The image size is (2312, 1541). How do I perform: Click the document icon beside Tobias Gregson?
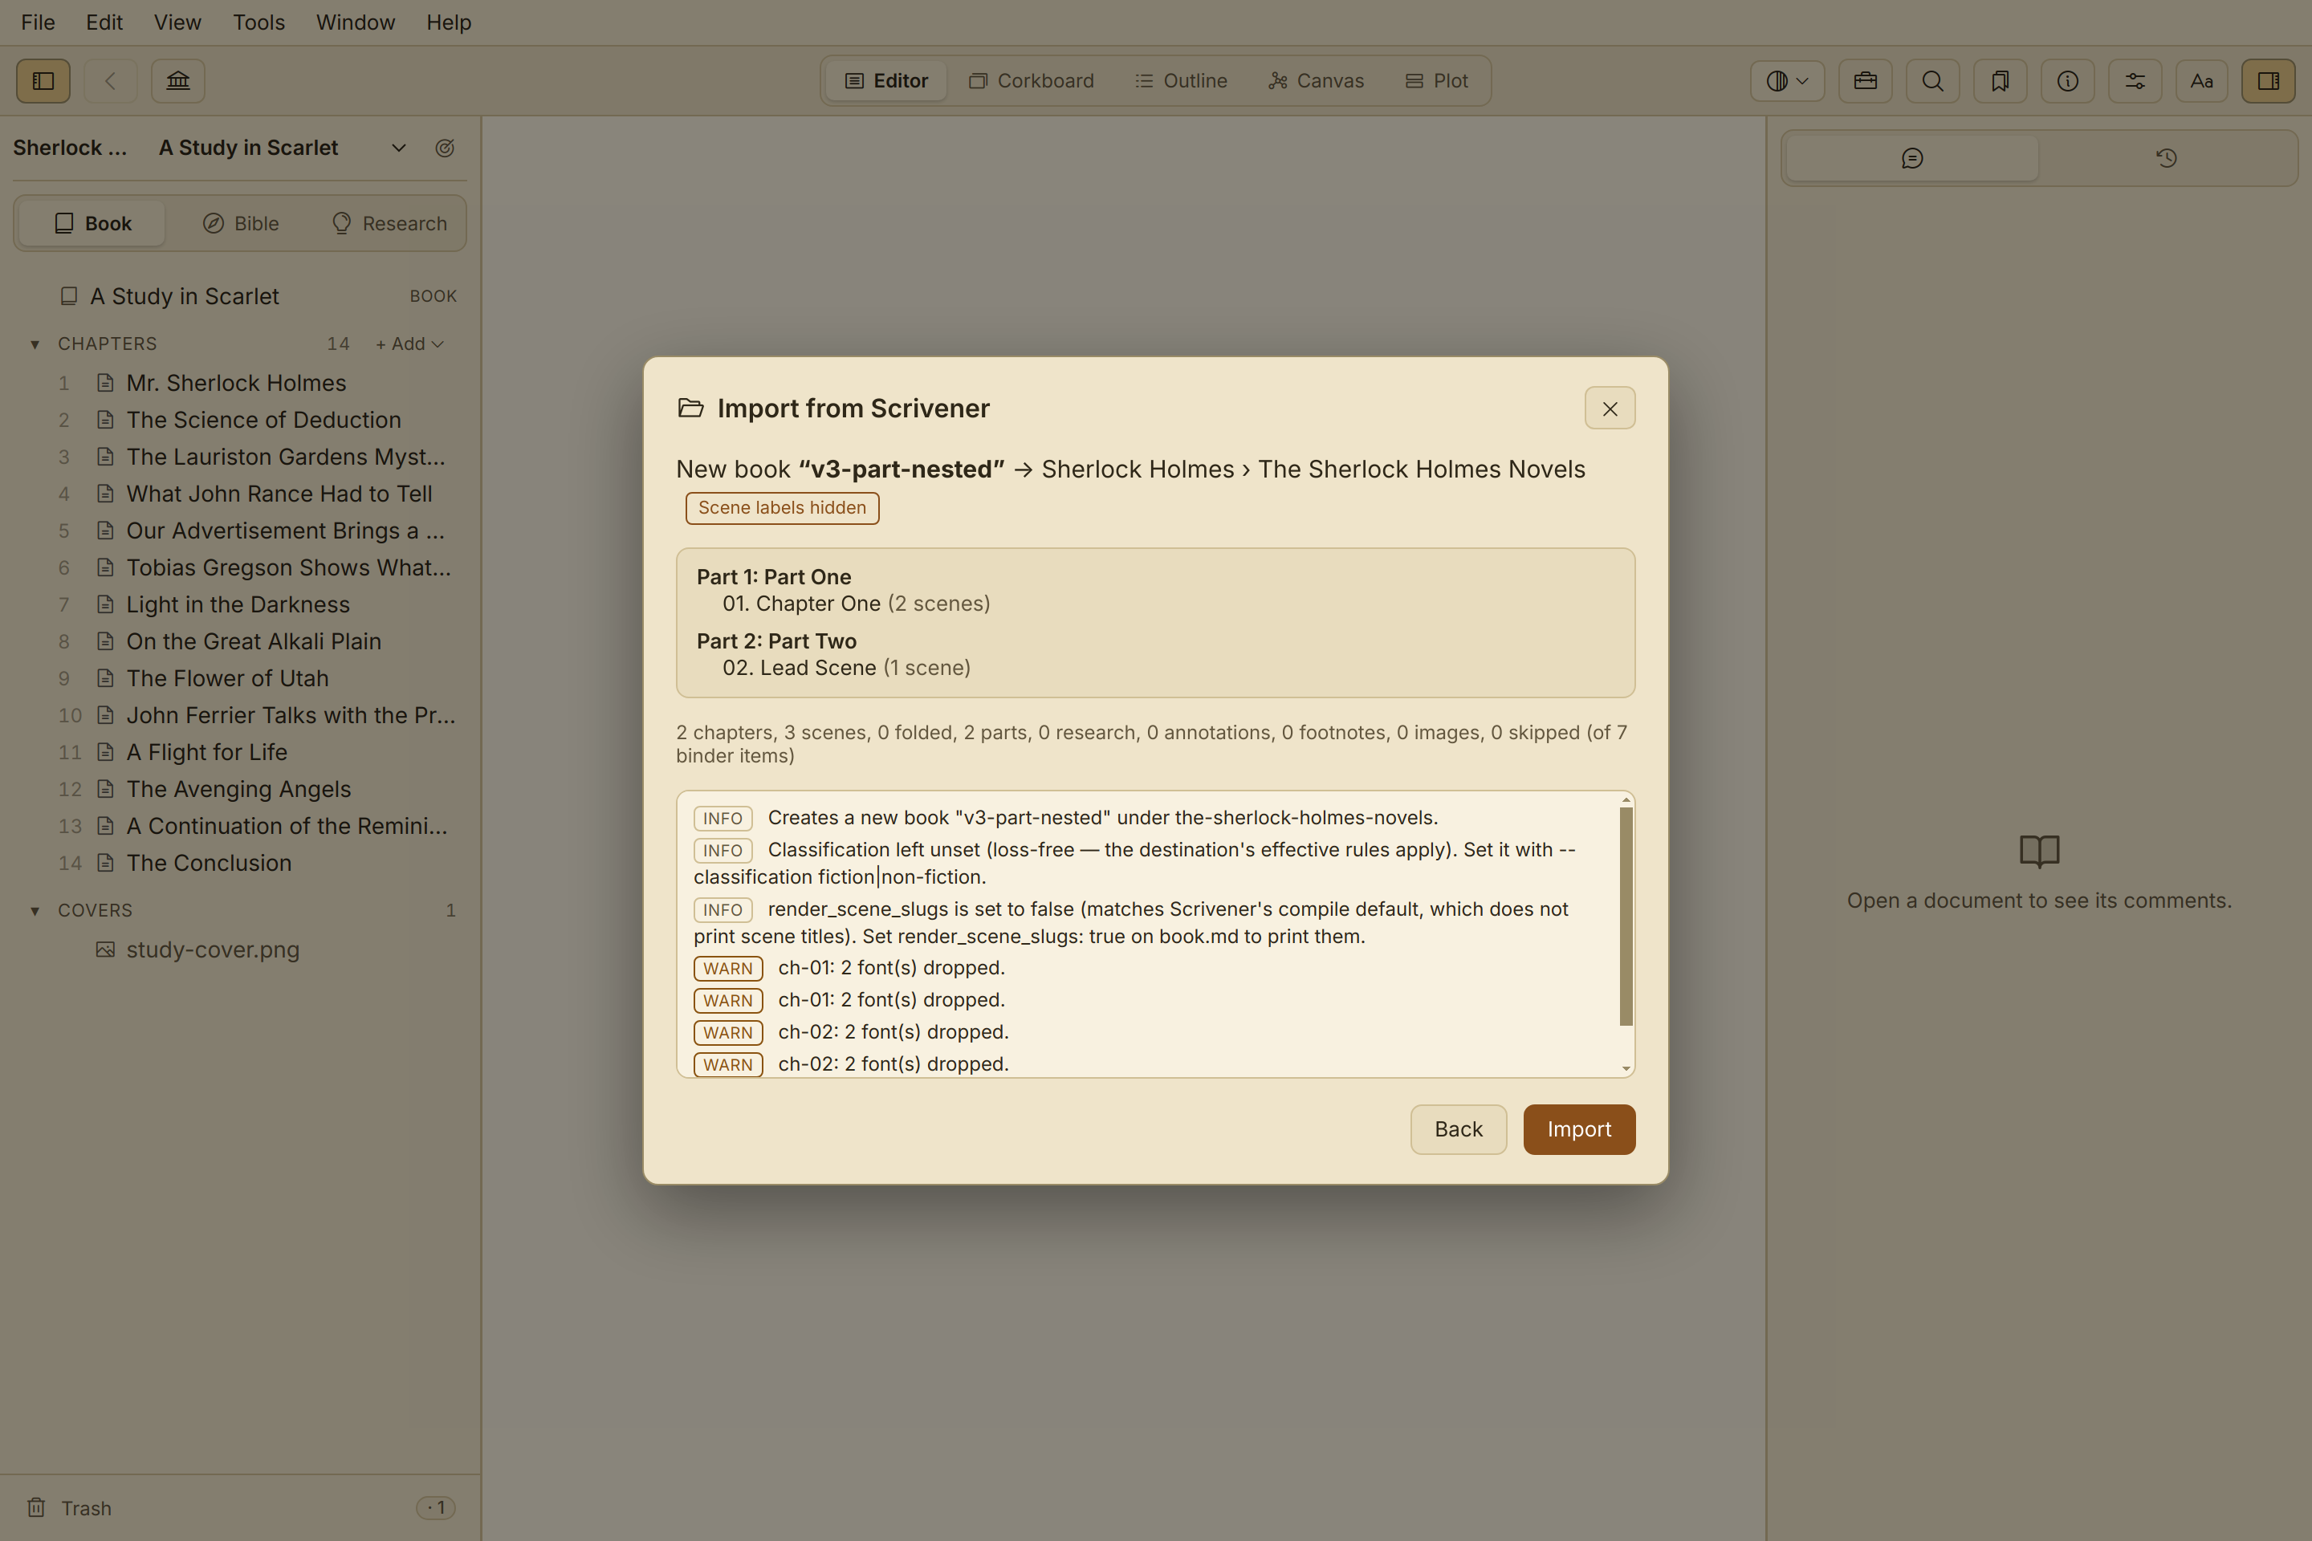[x=105, y=568]
